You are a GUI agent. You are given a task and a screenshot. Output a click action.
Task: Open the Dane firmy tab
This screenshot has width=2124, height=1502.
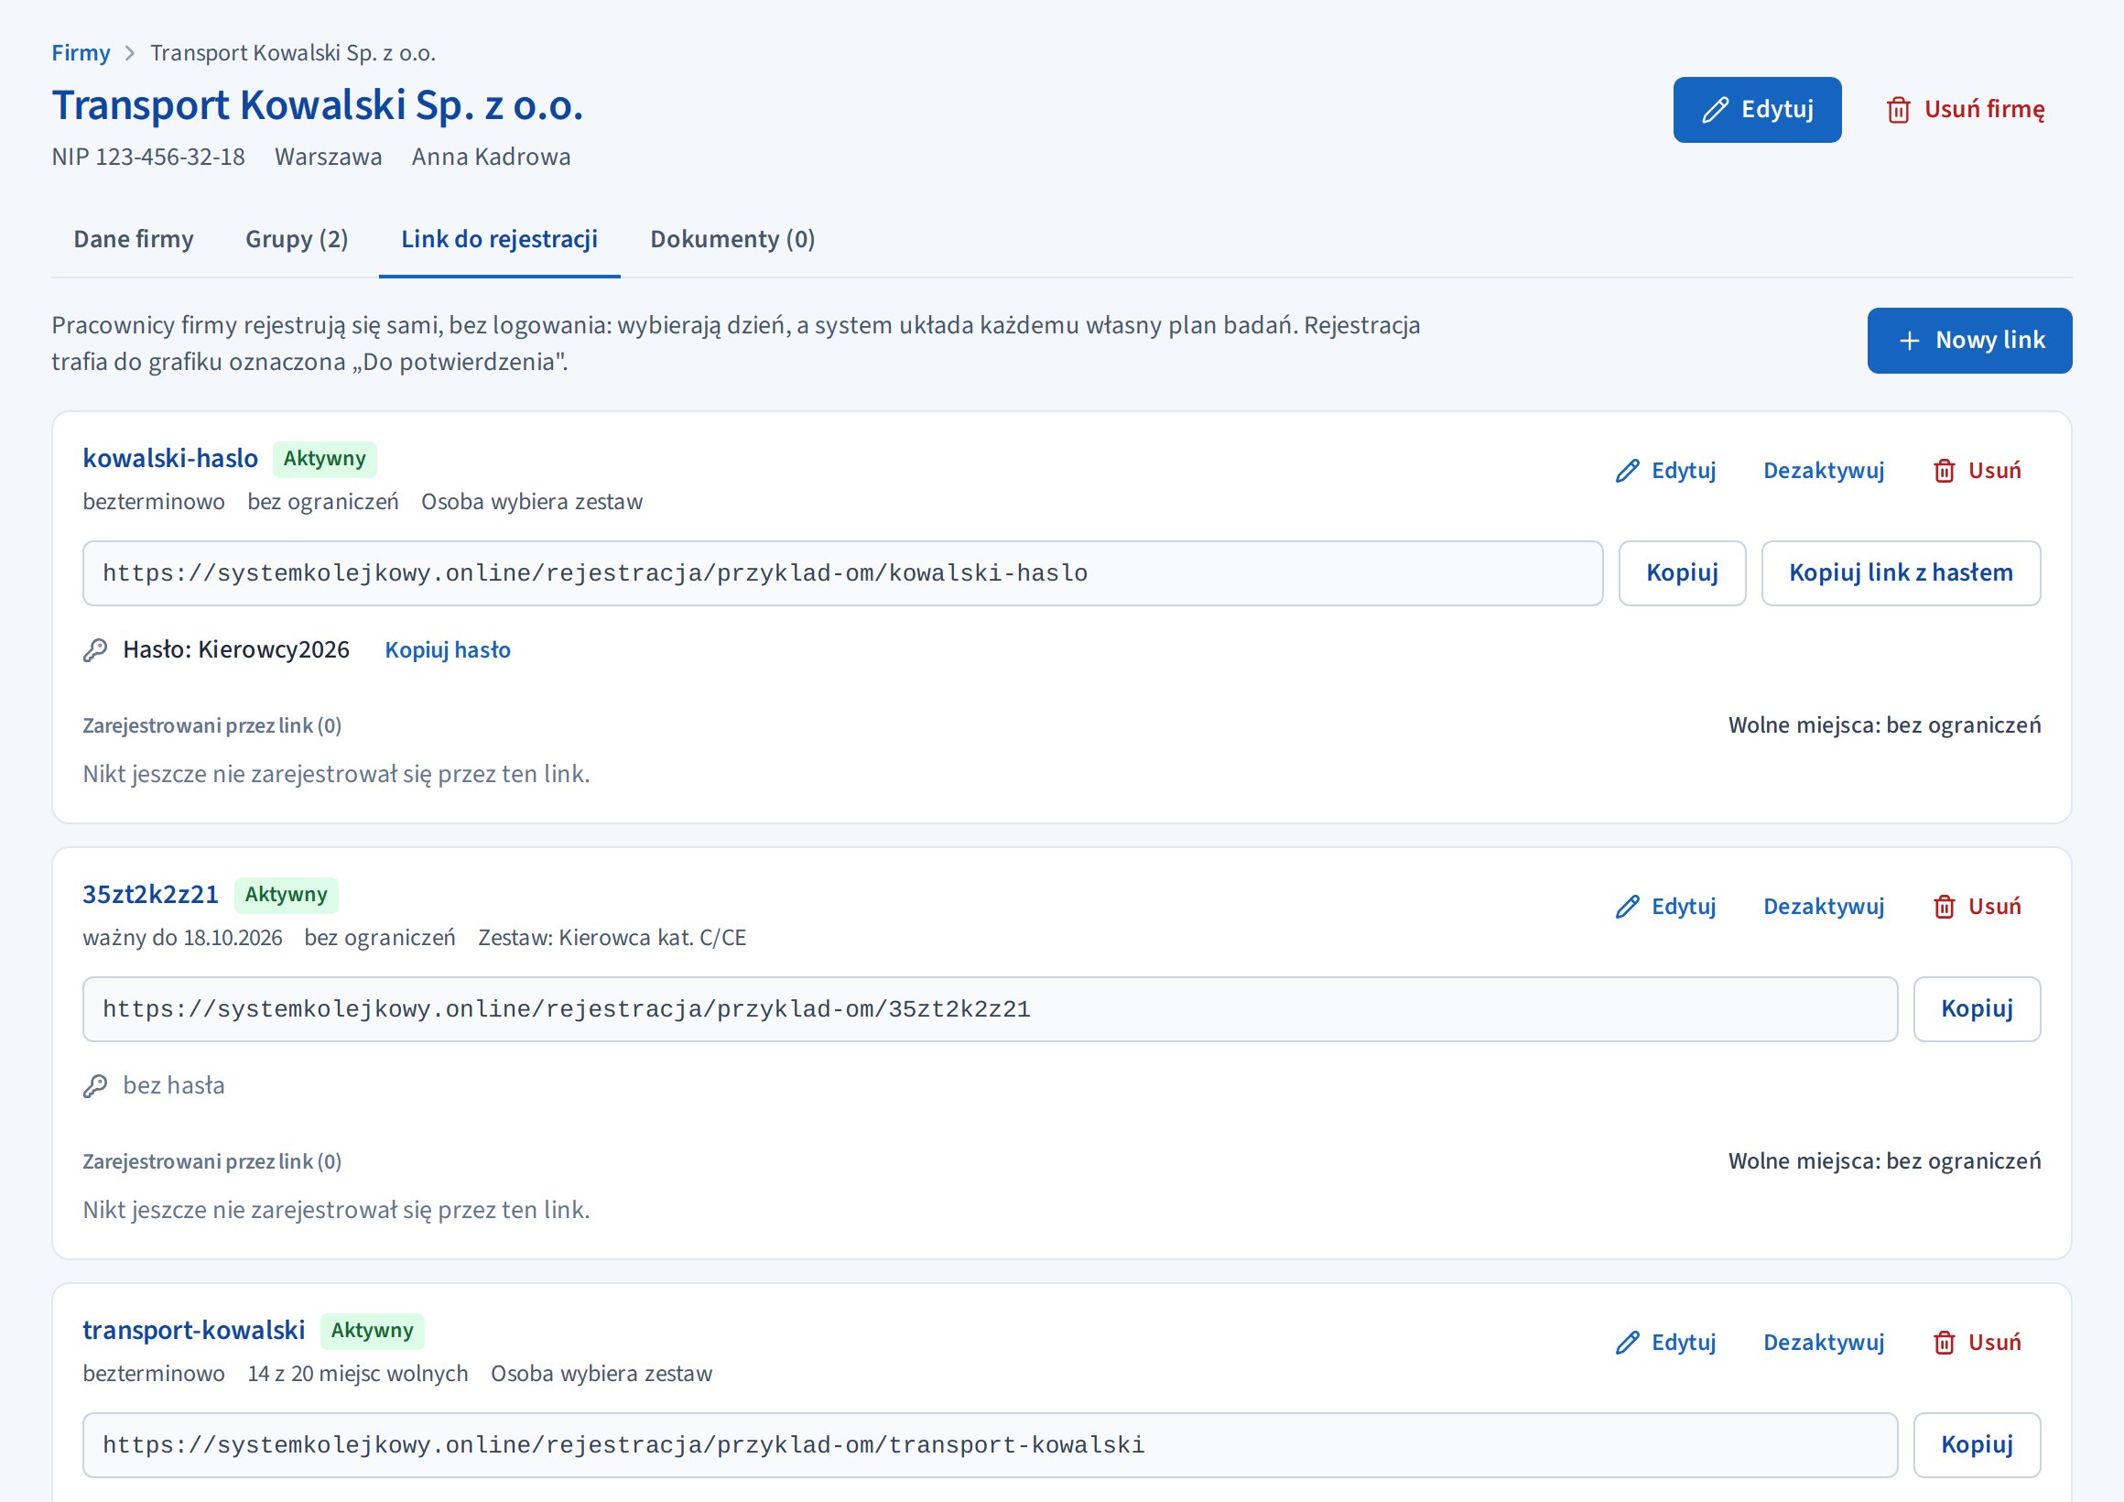[135, 240]
